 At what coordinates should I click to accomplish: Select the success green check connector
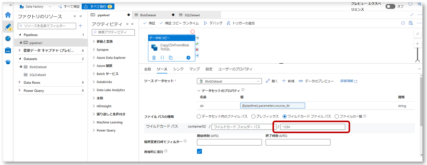click(197, 44)
